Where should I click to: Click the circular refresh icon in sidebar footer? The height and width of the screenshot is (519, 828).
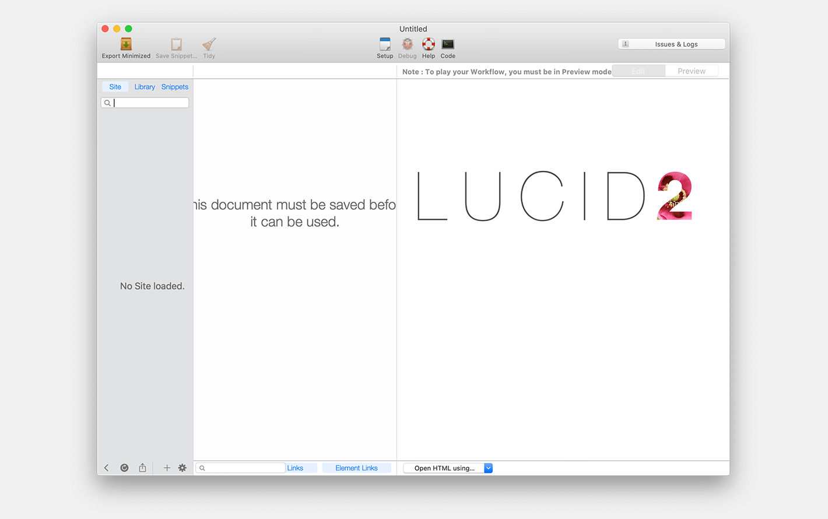pos(124,468)
